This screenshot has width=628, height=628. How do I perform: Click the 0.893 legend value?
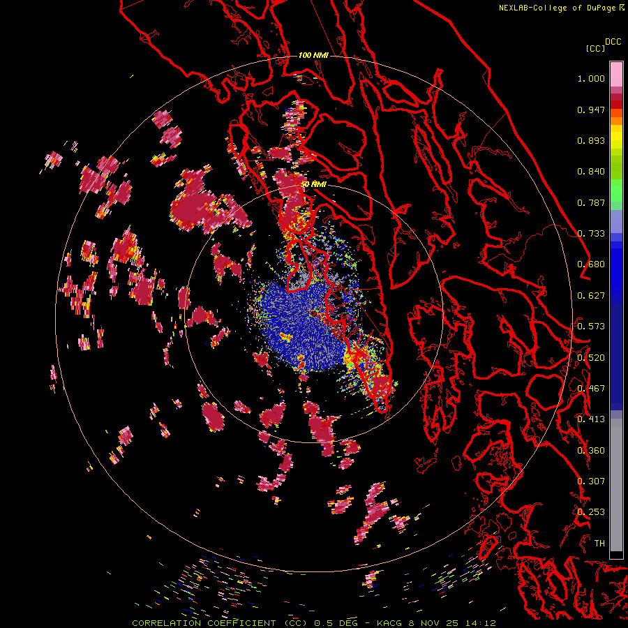tap(591, 140)
